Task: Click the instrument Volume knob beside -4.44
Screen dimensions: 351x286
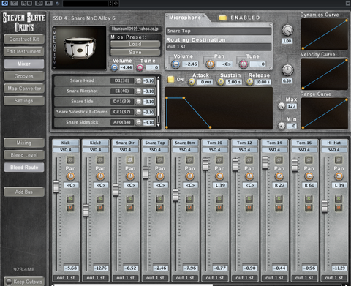Action: (114, 67)
